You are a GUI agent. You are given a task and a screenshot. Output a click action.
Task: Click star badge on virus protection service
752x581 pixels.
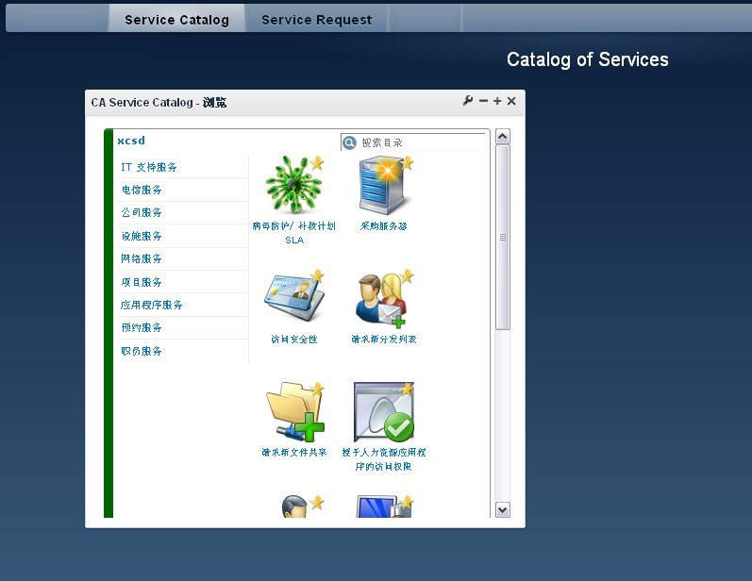(317, 163)
